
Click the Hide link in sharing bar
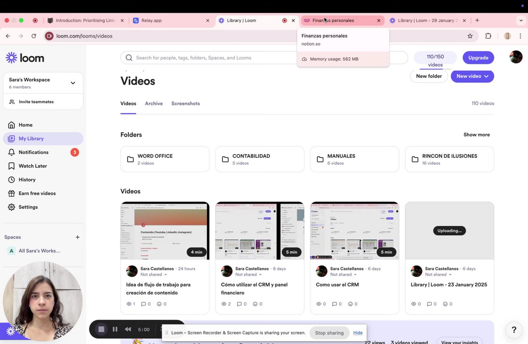tap(358, 333)
